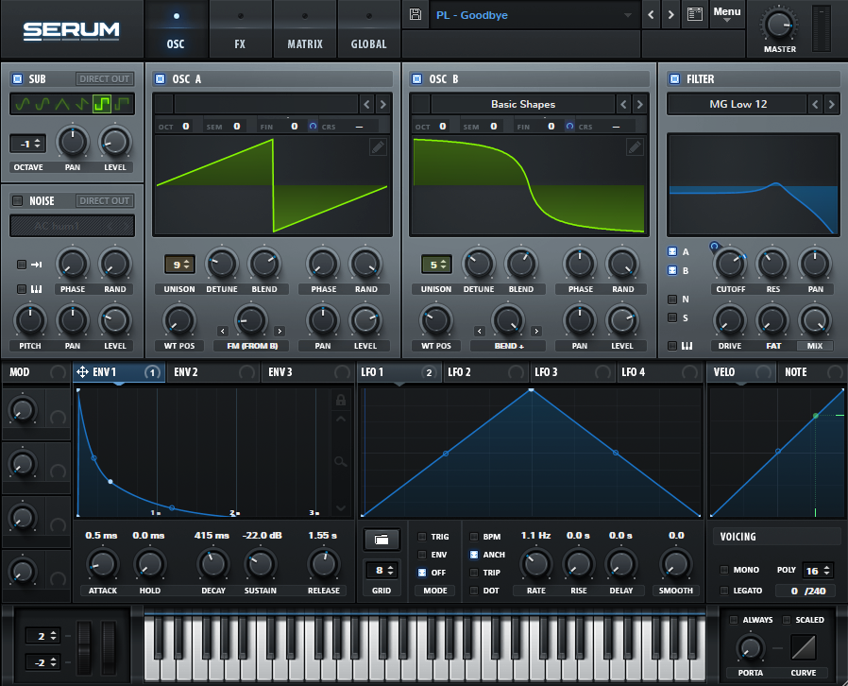
Task: Open the PL - Goodbye preset dropdown
Action: [x=534, y=15]
